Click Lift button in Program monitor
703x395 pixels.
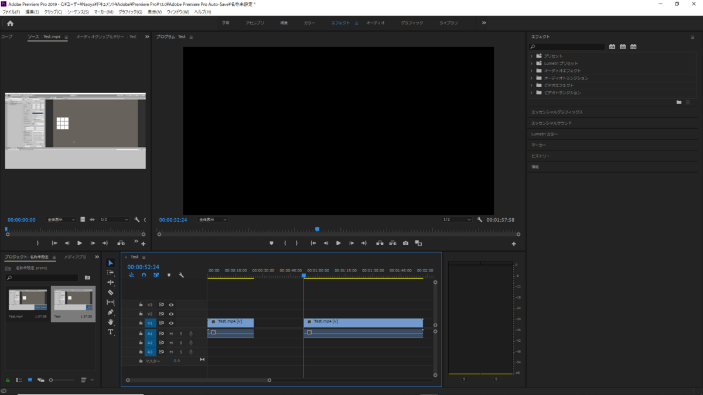pyautogui.click(x=380, y=243)
